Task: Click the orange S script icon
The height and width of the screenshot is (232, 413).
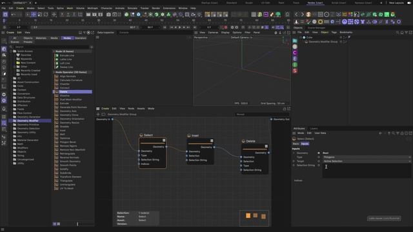Action: [x=308, y=14]
